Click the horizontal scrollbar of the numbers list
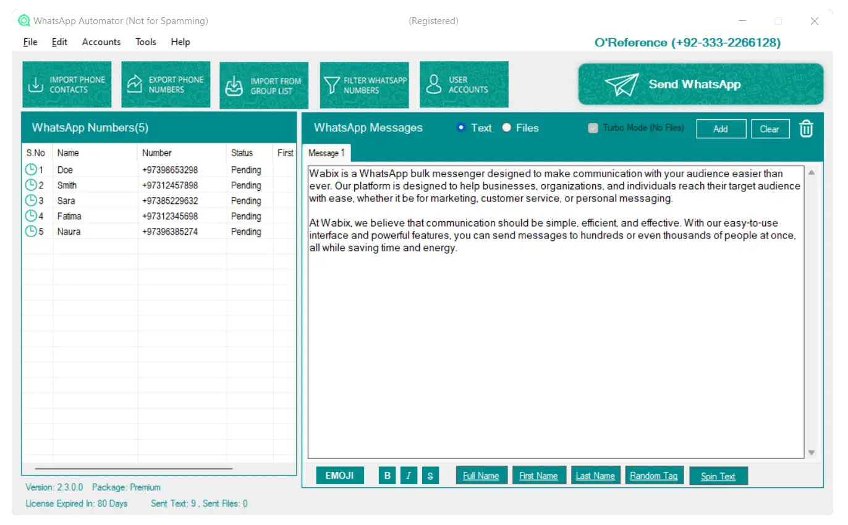Viewport: 848px width, 525px height. coord(134,469)
